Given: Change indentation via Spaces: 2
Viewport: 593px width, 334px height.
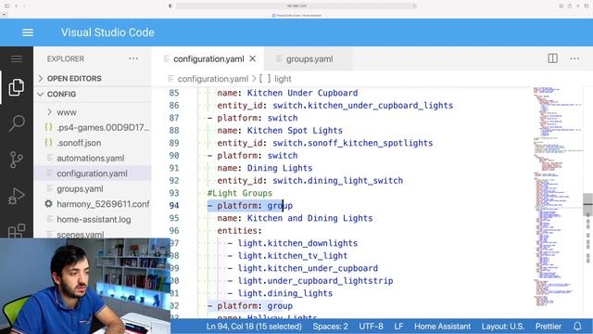Looking at the screenshot, I should pos(330,326).
